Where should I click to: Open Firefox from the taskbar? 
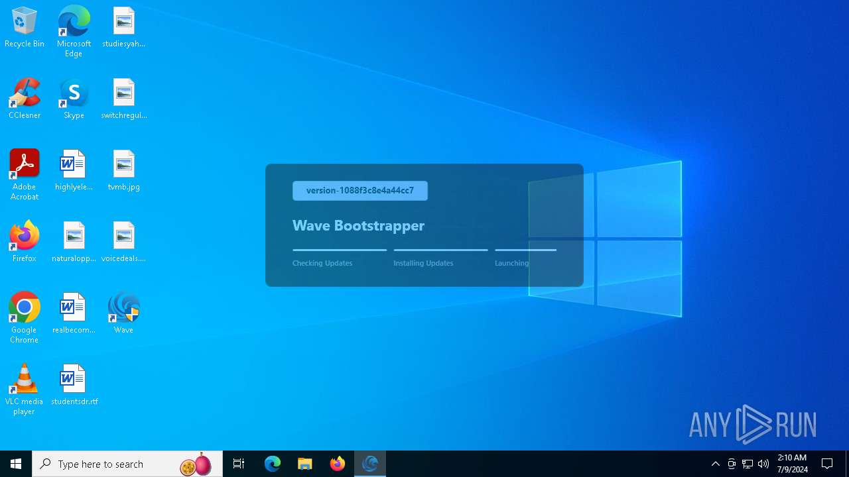(x=338, y=464)
